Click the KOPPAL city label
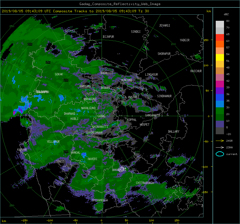 (x=132, y=120)
